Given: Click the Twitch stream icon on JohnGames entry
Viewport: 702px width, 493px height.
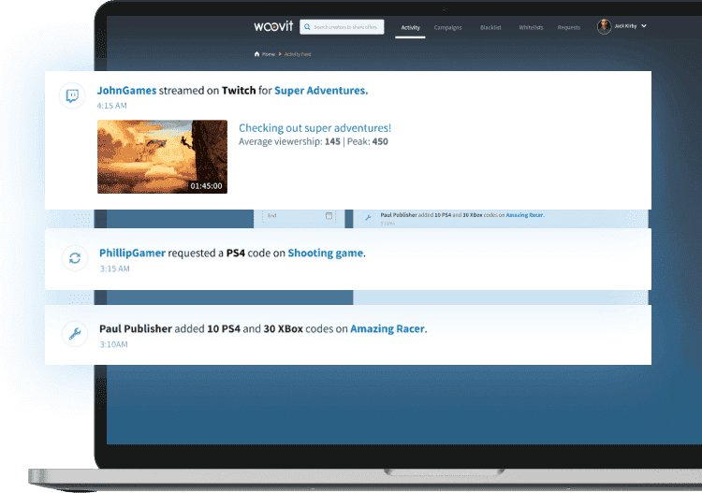Looking at the screenshot, I should (x=72, y=95).
